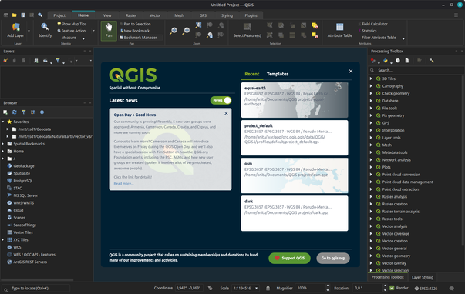The image size is (465, 294).
Task: Expand the Vector analysis group
Action: [371, 226]
